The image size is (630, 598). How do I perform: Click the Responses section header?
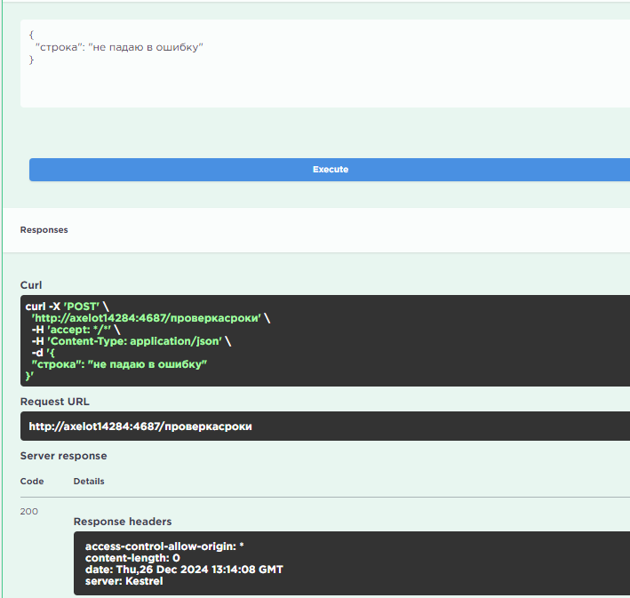pos(44,230)
